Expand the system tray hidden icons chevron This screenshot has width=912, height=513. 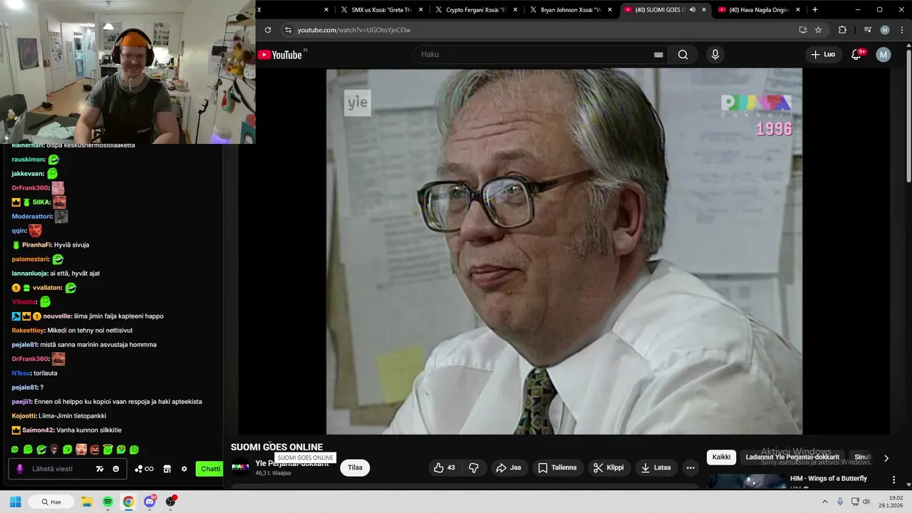[x=825, y=502]
